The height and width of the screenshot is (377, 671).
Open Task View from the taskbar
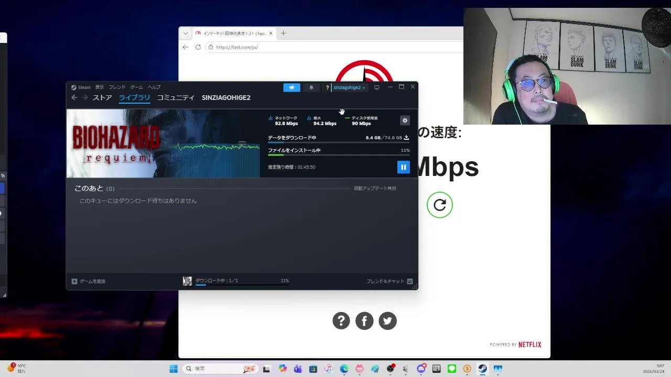pyautogui.click(x=266, y=369)
